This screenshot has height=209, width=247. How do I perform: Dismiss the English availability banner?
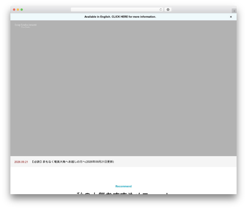pos(231,17)
